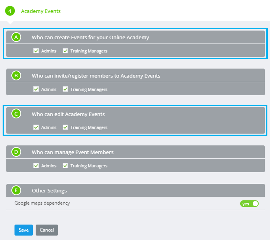Uncheck Admins under editing Academy Events
The height and width of the screenshot is (240, 270).
pyautogui.click(x=36, y=127)
